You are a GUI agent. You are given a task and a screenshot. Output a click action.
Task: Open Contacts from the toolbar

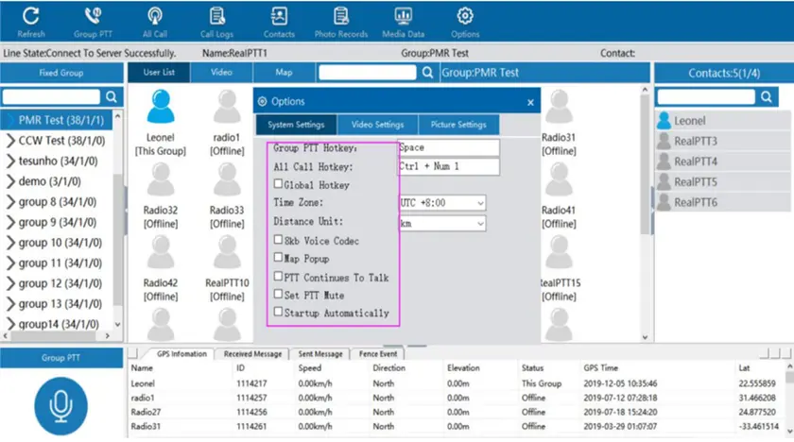[x=279, y=20]
